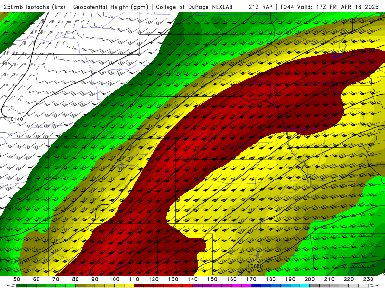Screen dimensions: 385x288
Task: Click the '250mb Isotachs (kts)' title text
Action: point(34,7)
